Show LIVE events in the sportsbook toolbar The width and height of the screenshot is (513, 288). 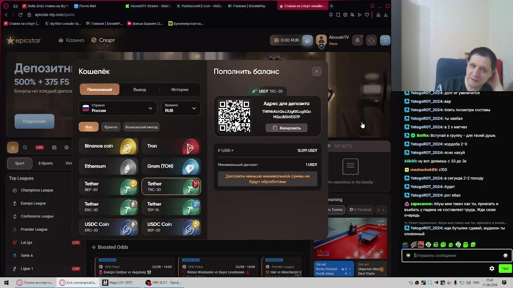tap(39, 148)
